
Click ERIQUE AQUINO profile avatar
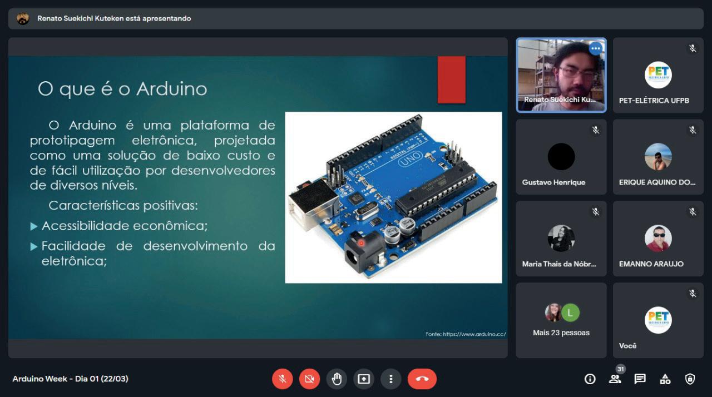point(658,157)
